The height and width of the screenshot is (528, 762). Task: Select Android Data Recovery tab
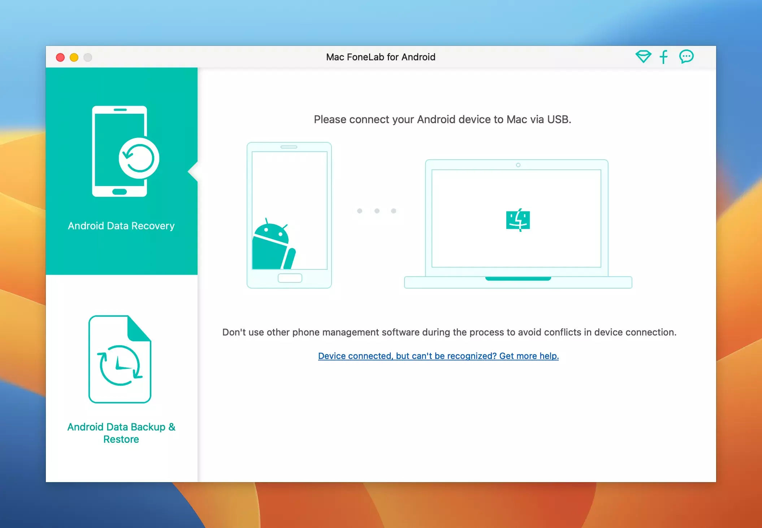coord(121,226)
